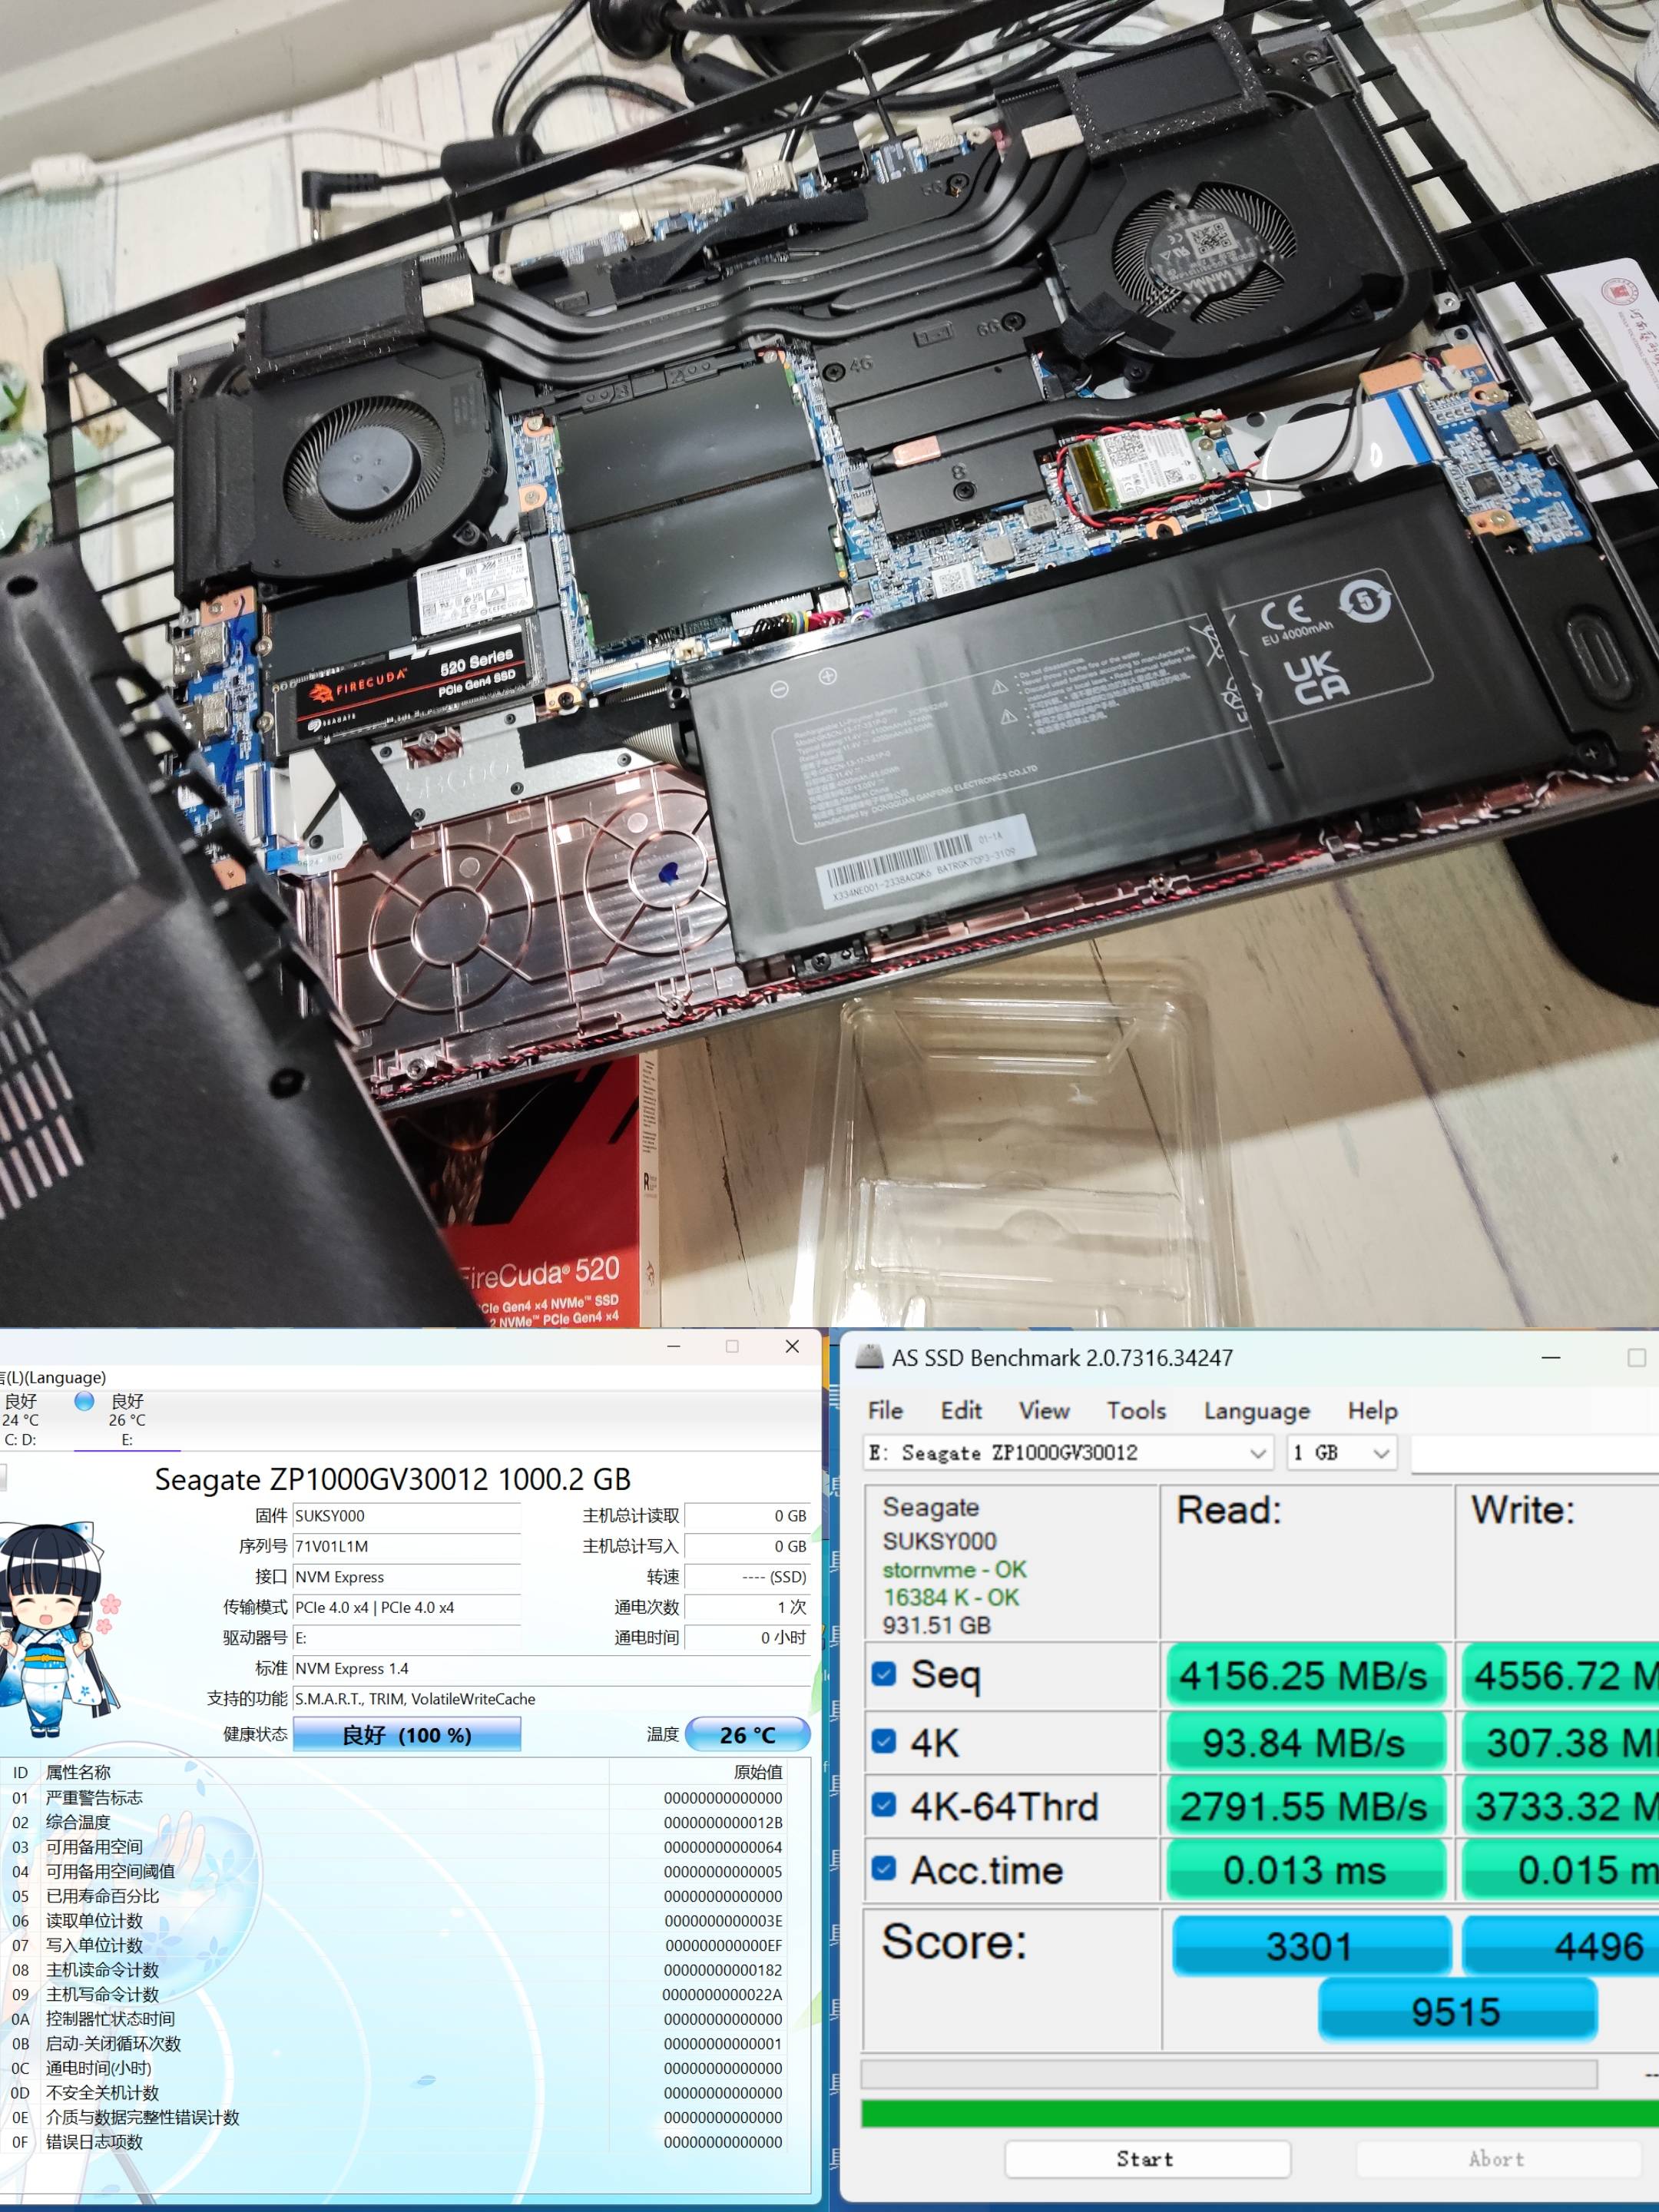
Task: Open the File menu in AS SSD
Action: click(x=885, y=1410)
